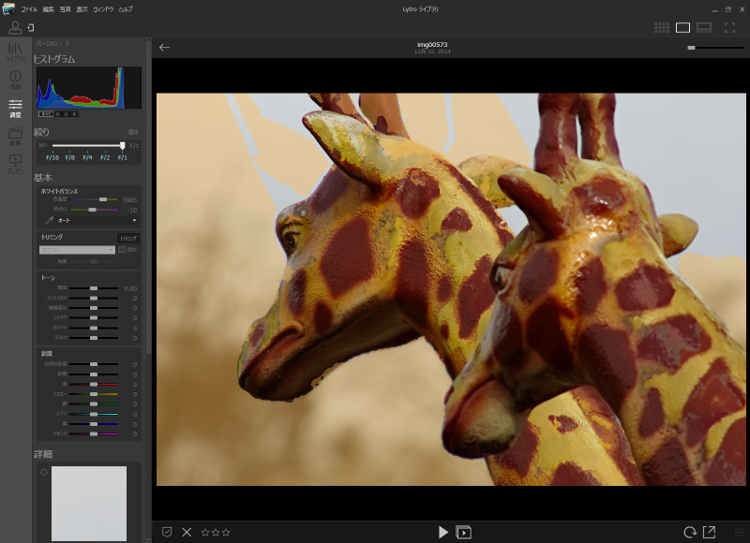Open the 動画 (Animation) sidebar panel
The height and width of the screenshot is (543, 750).
pos(15,137)
